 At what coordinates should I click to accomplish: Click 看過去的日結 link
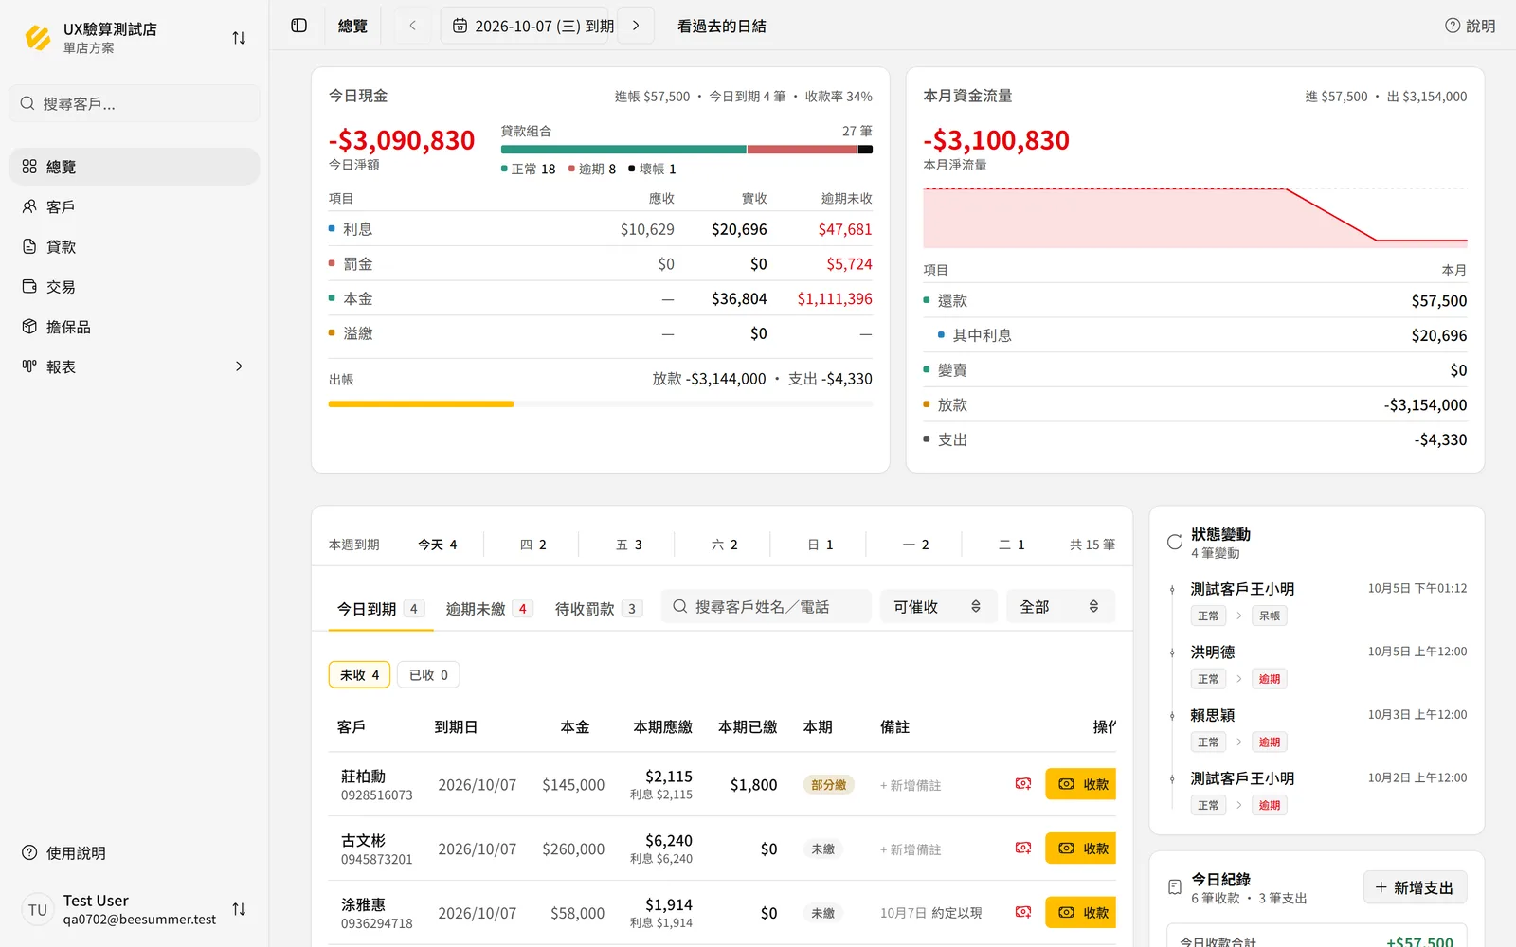pos(722,26)
